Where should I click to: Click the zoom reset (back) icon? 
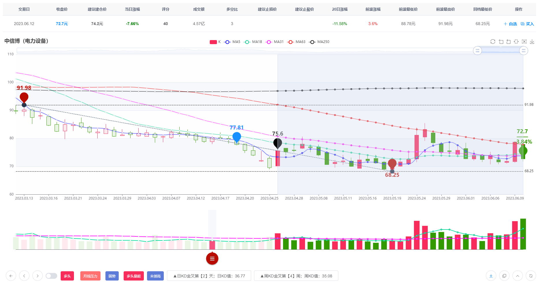pos(509,42)
